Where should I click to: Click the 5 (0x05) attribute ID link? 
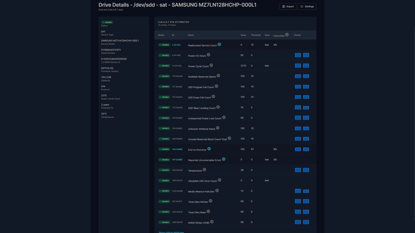176,45
